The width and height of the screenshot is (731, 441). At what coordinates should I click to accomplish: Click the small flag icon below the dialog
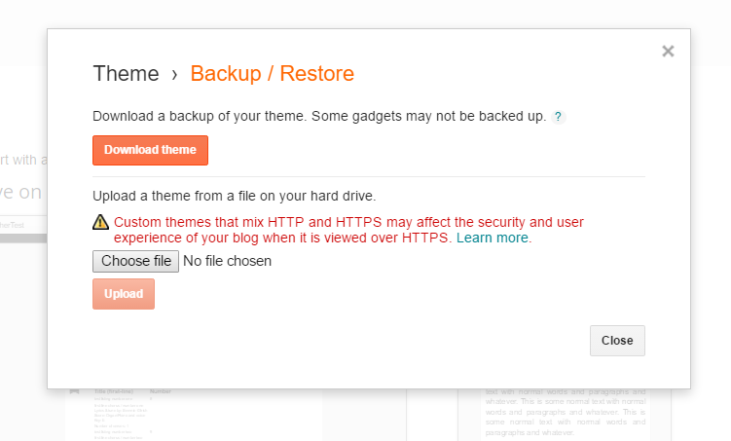pyautogui.click(x=74, y=391)
